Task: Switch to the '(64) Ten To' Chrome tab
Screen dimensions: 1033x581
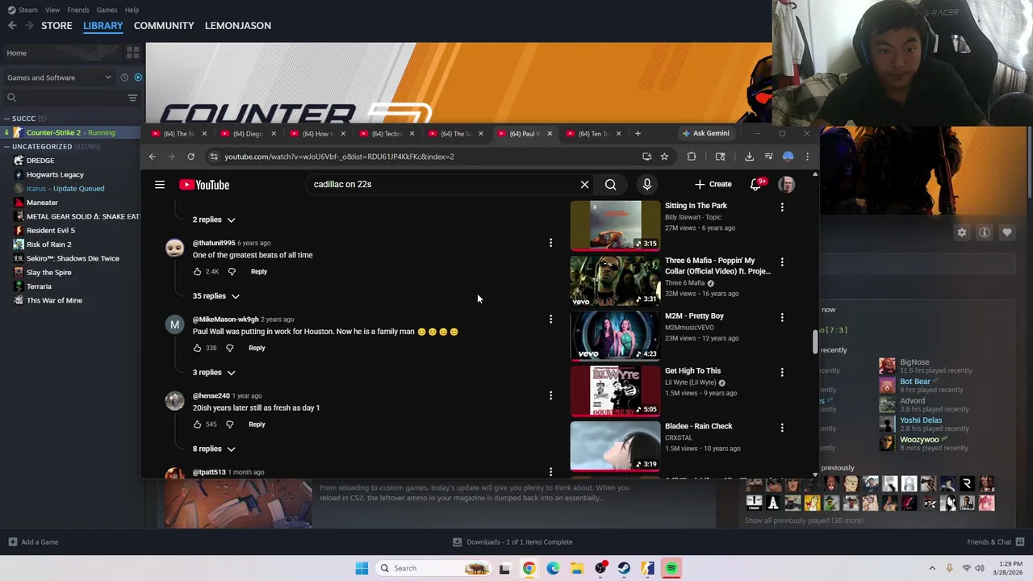Action: point(593,134)
